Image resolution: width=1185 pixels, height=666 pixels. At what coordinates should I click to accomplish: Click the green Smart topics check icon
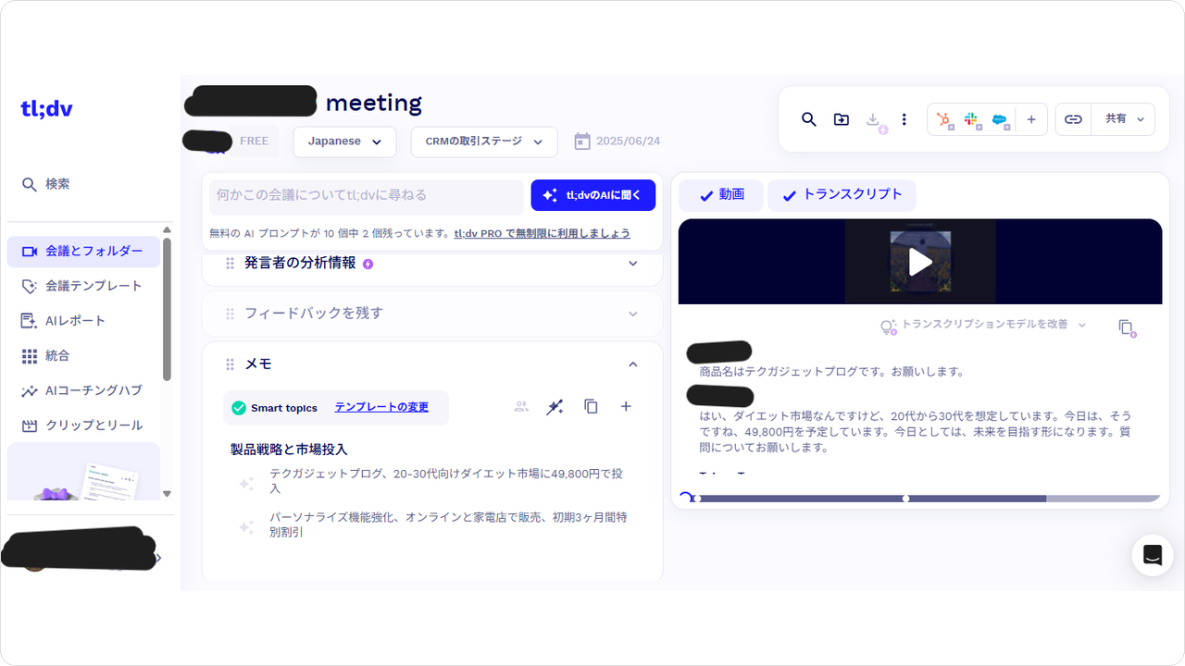pos(239,408)
